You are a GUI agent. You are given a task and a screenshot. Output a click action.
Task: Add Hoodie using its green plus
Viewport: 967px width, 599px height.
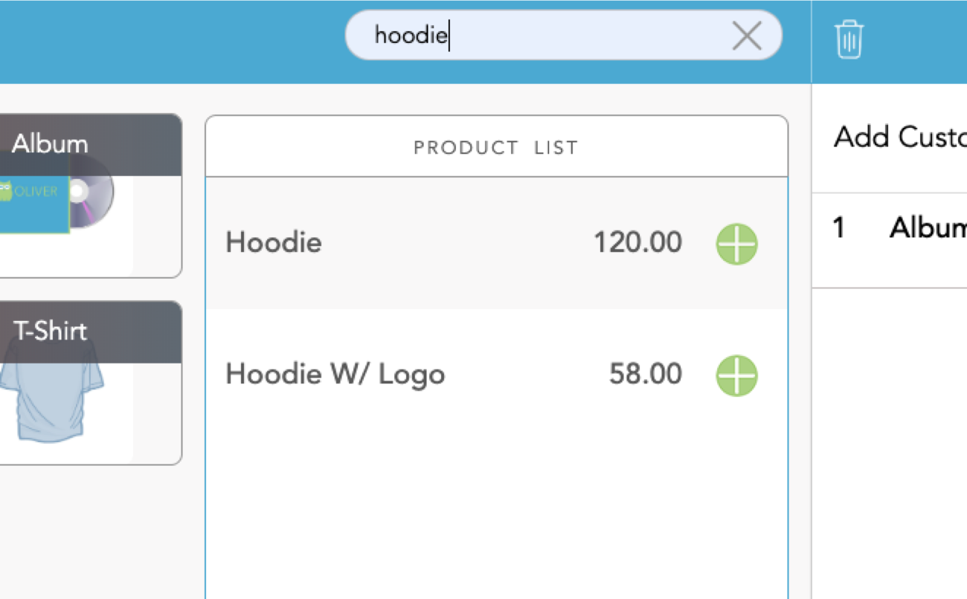tap(736, 244)
